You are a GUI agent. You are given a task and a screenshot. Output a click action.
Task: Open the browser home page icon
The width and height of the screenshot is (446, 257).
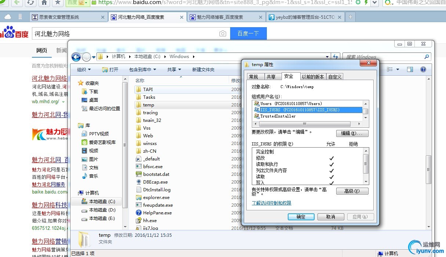(44, 3)
